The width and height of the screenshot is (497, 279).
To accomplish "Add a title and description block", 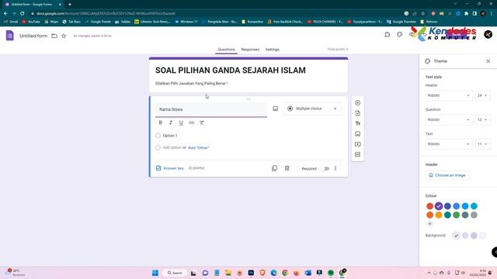I will (357, 123).
